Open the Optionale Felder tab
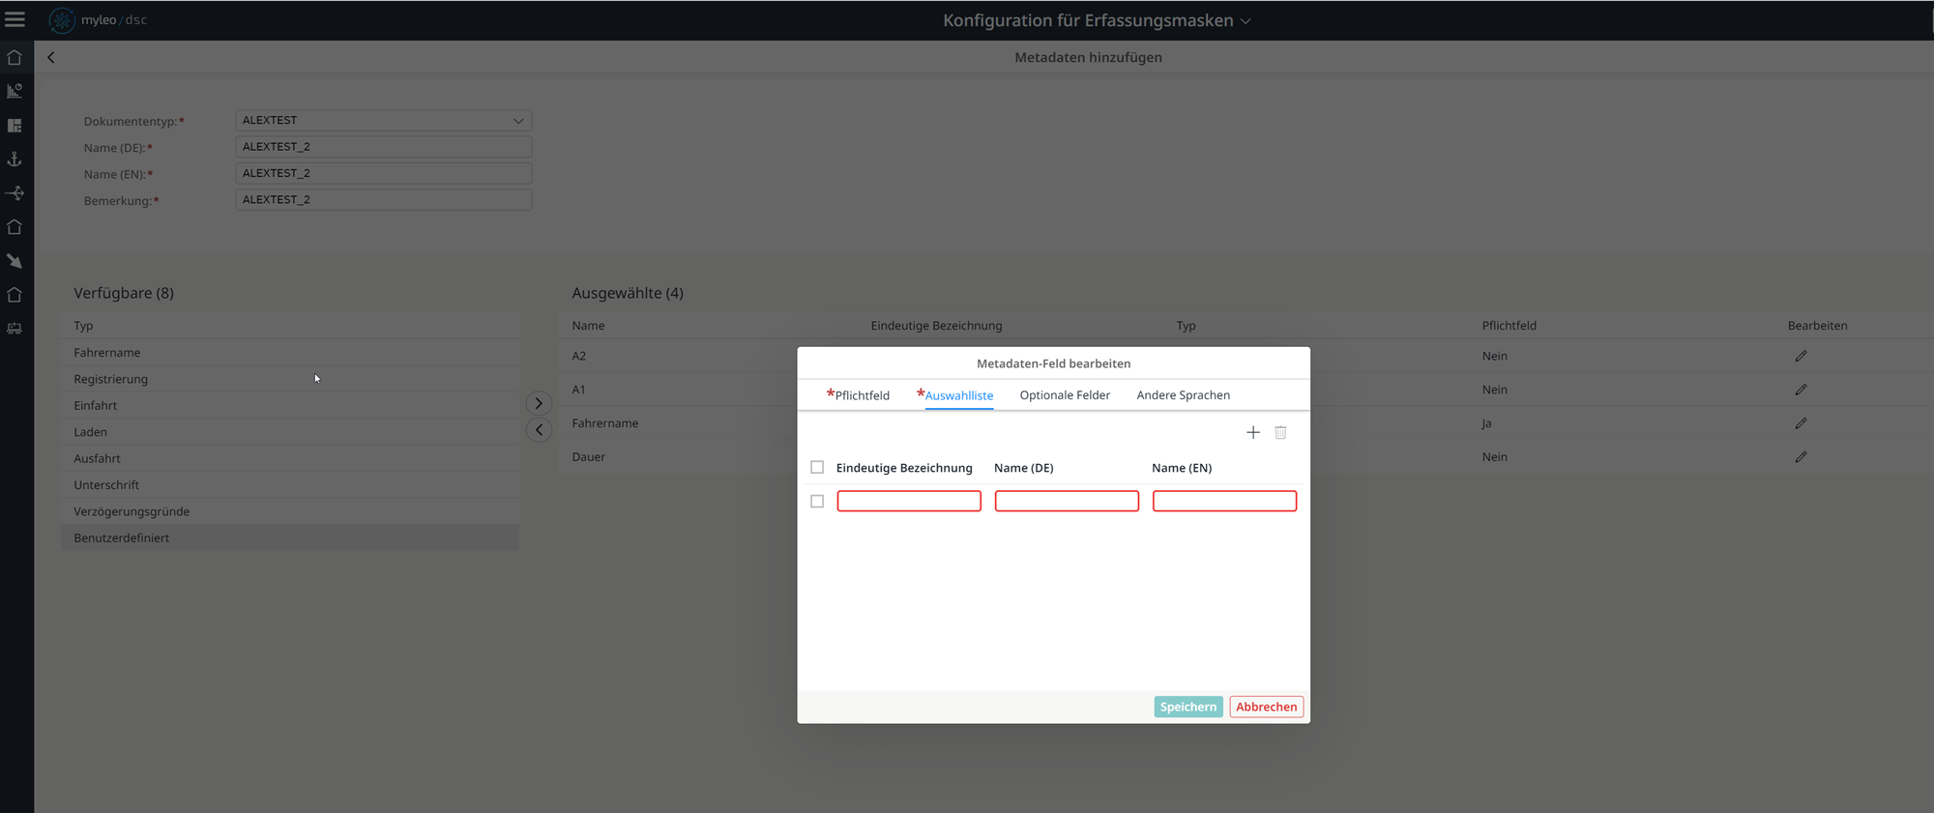 [x=1065, y=394]
